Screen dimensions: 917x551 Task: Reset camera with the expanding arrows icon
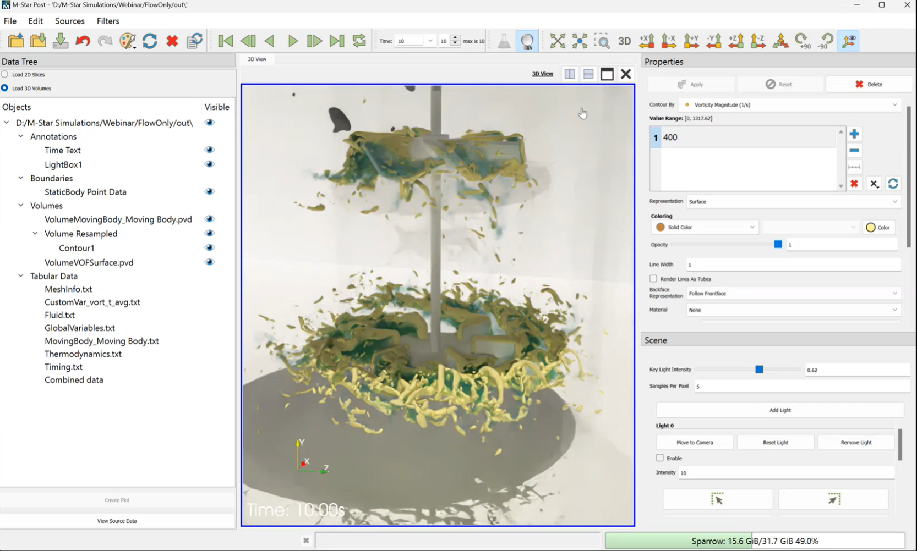pos(558,41)
